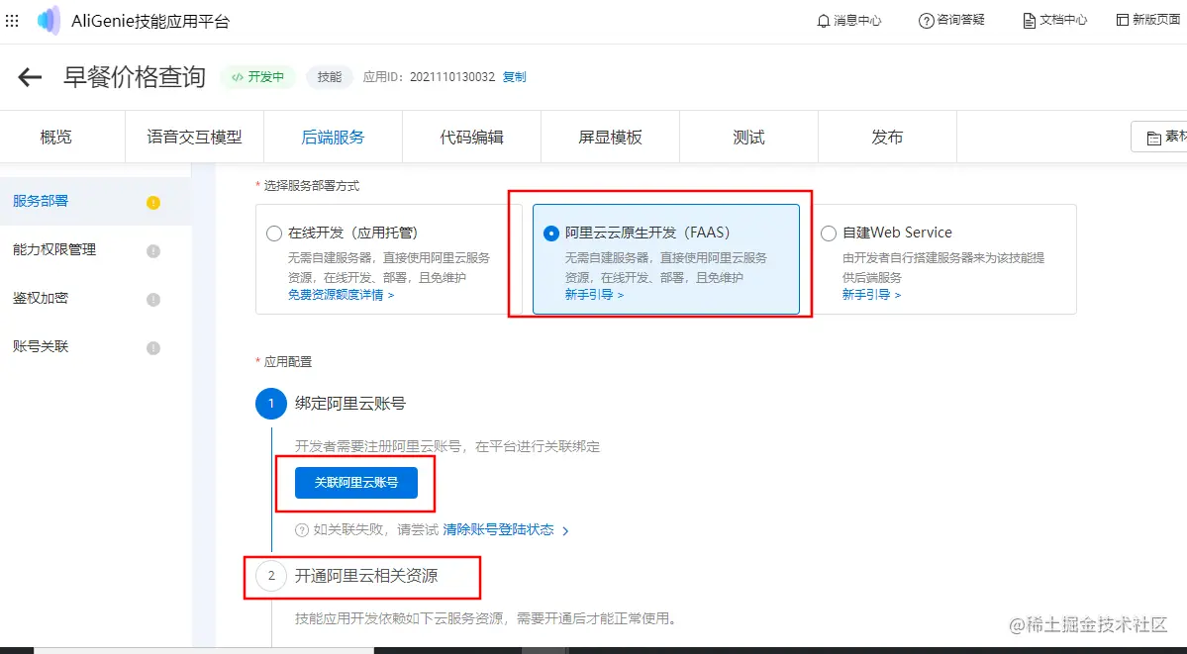Click the 消息中心 text link

[x=857, y=21]
